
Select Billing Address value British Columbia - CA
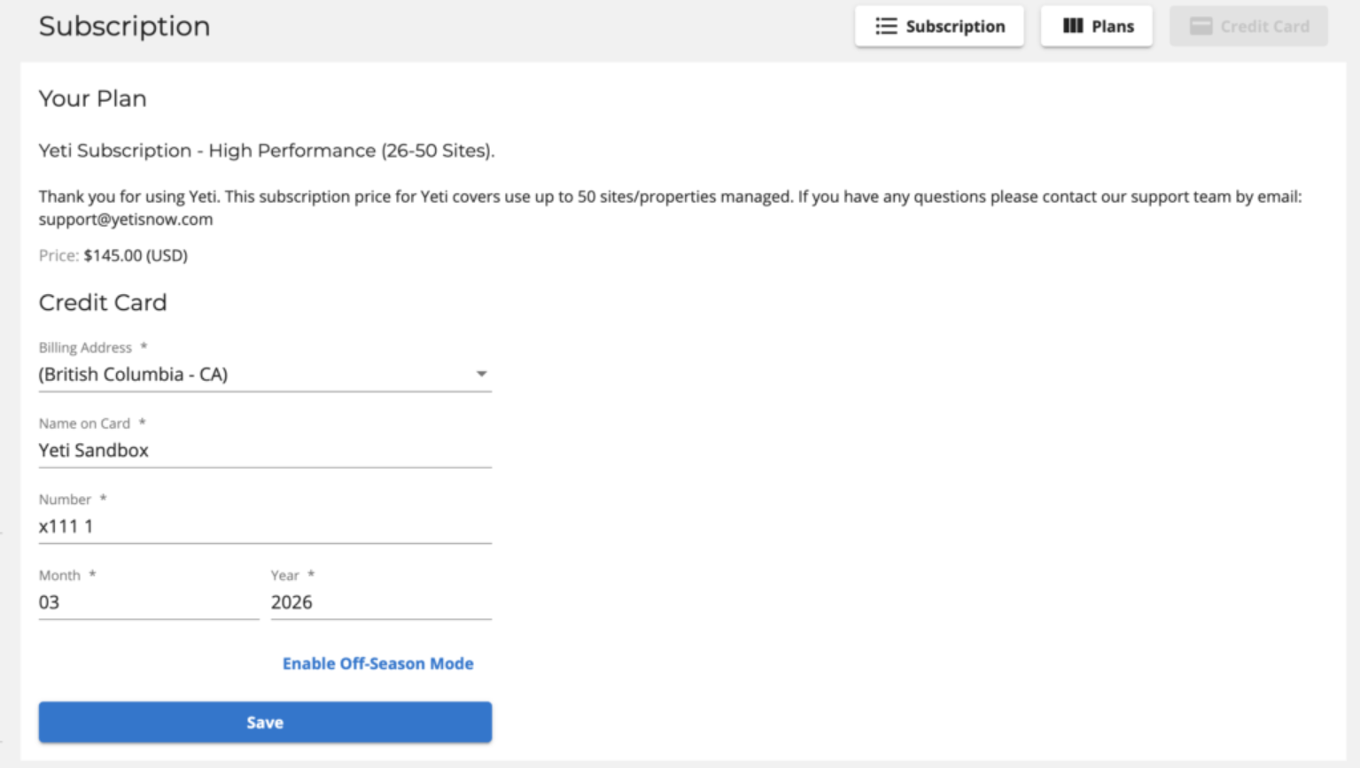(265, 375)
